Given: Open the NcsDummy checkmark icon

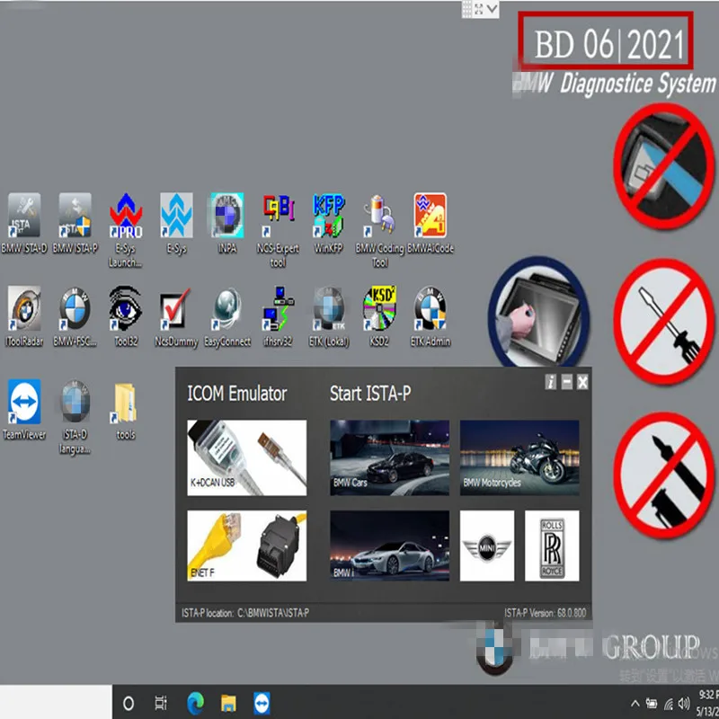Looking at the screenshot, I should point(176,316).
